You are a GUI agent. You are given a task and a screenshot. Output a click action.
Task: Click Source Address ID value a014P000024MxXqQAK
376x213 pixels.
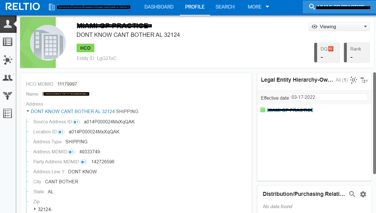109,122
